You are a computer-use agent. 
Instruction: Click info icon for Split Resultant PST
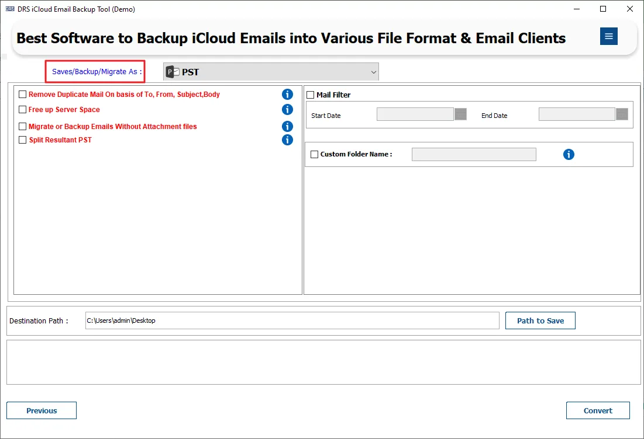[288, 140]
